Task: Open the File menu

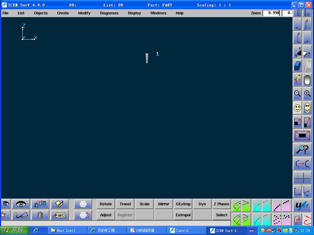Action: coord(6,13)
